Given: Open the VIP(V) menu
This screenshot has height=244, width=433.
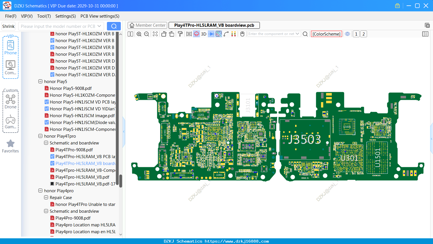Looking at the screenshot, I should tap(27, 16).
